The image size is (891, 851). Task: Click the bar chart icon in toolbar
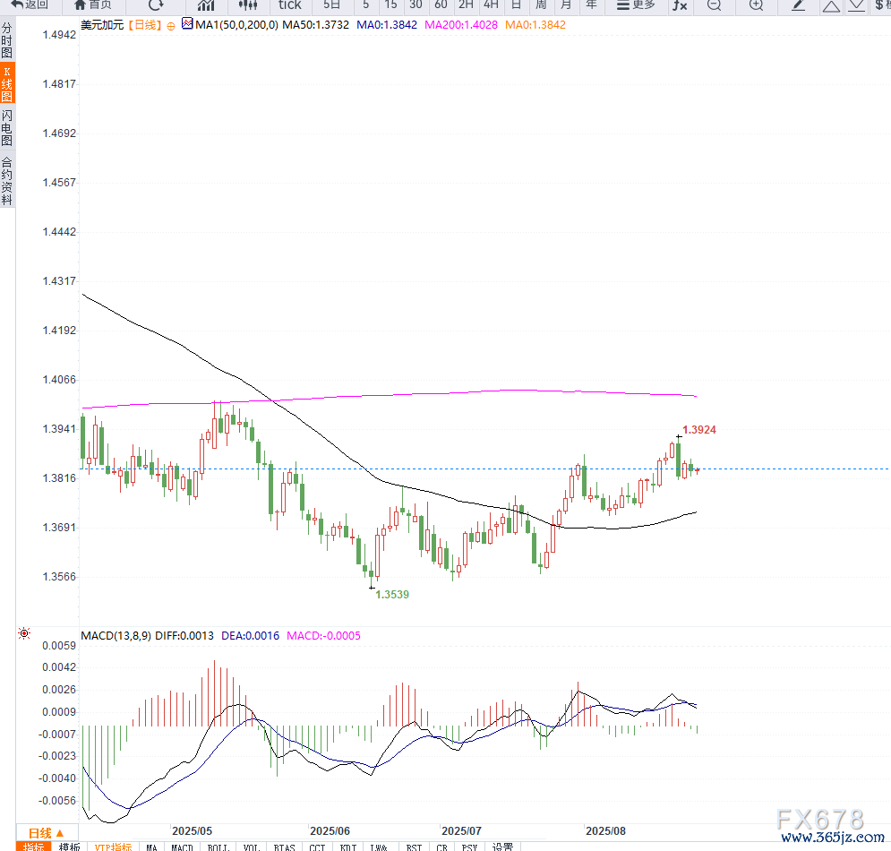point(206,4)
